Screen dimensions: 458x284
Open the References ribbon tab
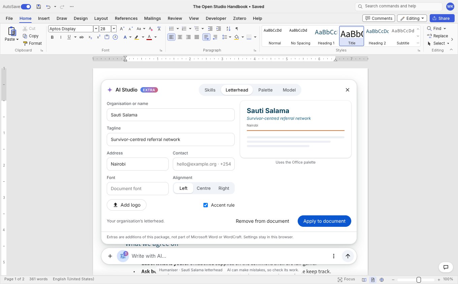click(x=126, y=19)
